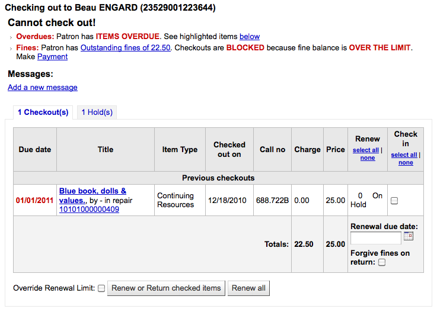
Task: Click none under Renew column
Action: [x=368, y=158]
